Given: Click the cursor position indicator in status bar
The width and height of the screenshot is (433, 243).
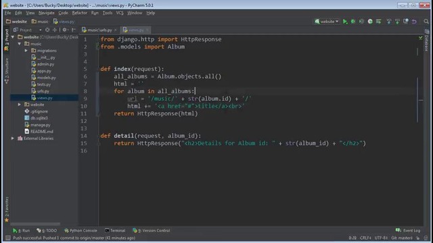Looking at the screenshot, I should (352, 238).
